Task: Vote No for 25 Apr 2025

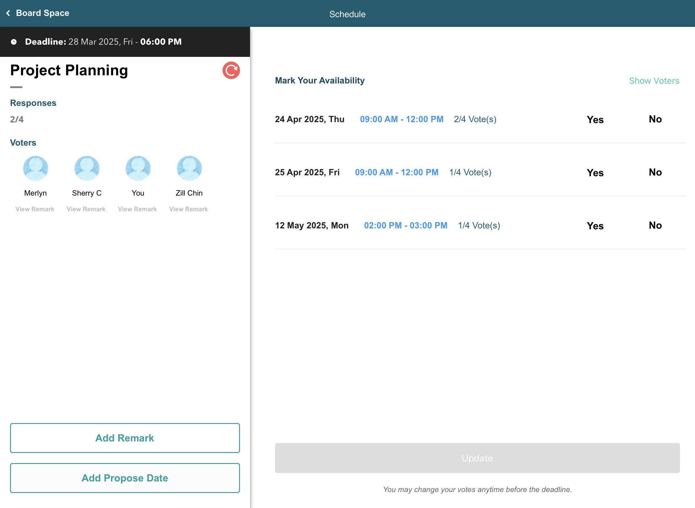Action: pos(655,172)
